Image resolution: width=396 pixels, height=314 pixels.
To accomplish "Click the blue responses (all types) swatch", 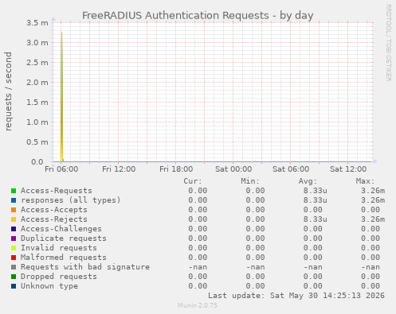I will pos(14,200).
